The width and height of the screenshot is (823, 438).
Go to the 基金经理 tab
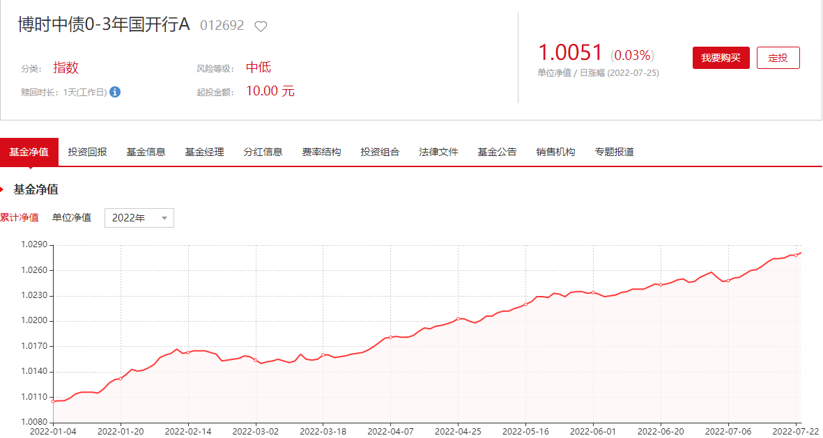coord(205,152)
